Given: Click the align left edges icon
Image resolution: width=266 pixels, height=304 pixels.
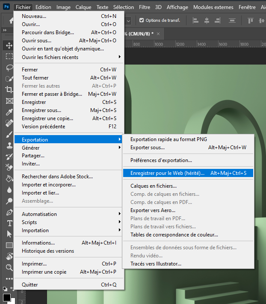Looking at the screenshot, I should (x=196, y=20).
